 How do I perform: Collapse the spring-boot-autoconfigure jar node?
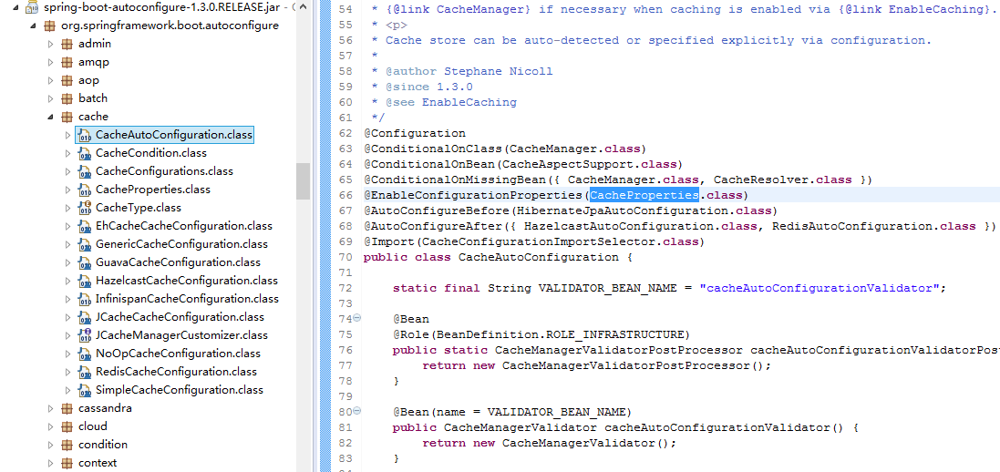click(x=15, y=8)
